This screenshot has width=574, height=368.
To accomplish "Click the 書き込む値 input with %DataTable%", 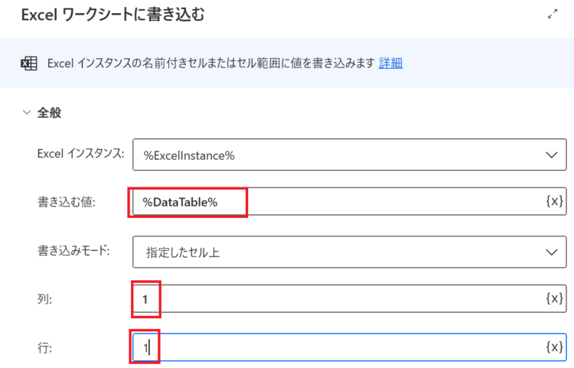I will (349, 201).
